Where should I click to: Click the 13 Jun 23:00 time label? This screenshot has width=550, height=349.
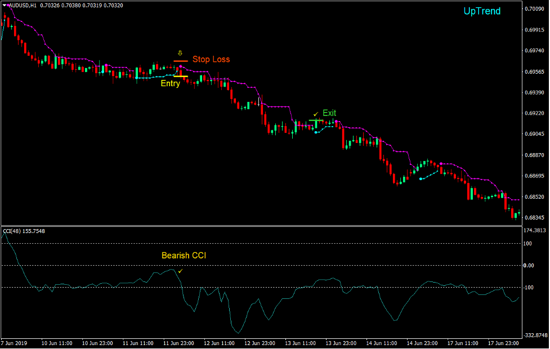coord(341,343)
